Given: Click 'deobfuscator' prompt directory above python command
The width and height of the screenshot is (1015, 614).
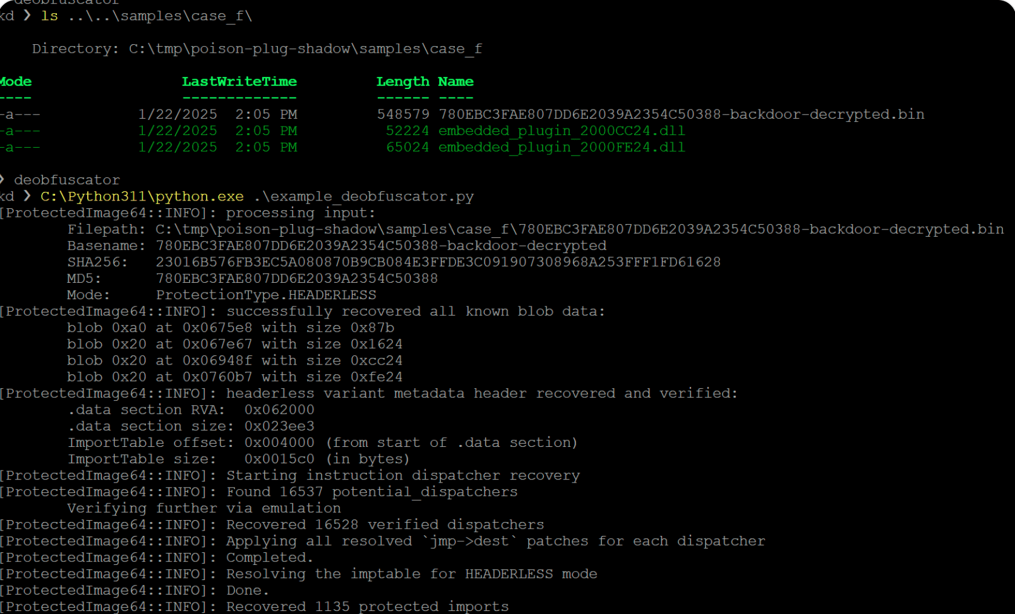Looking at the screenshot, I should (x=67, y=180).
